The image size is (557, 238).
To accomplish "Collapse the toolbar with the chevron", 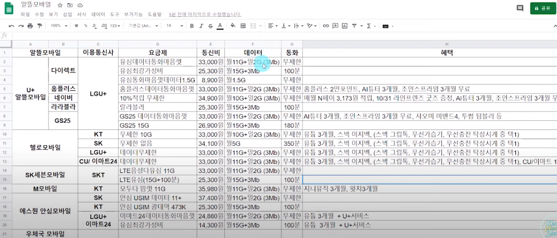I will 555,26.
